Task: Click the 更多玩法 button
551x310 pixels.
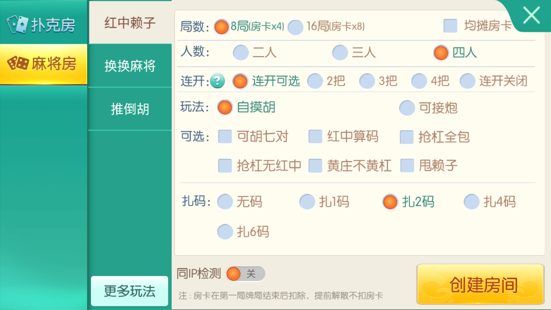Action: click(130, 291)
